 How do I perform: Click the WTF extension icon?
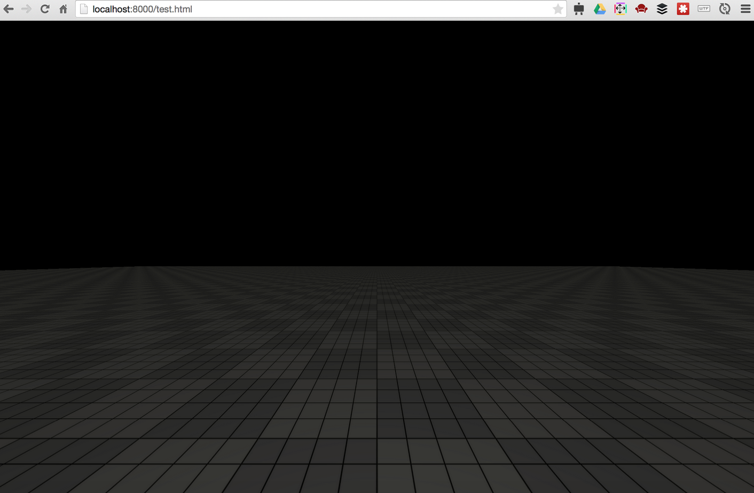click(x=703, y=9)
